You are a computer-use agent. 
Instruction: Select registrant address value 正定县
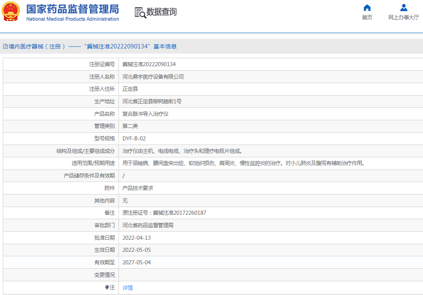click(130, 89)
